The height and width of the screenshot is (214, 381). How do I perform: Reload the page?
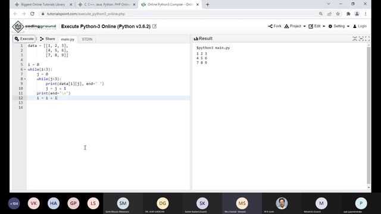pos(32,14)
